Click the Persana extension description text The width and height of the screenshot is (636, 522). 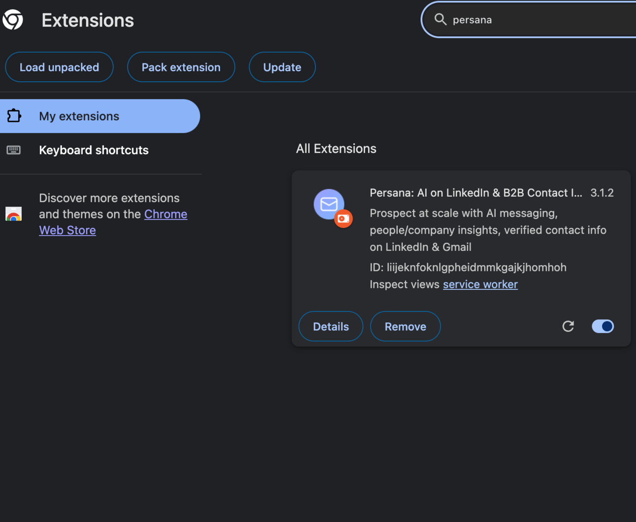pyautogui.click(x=488, y=230)
